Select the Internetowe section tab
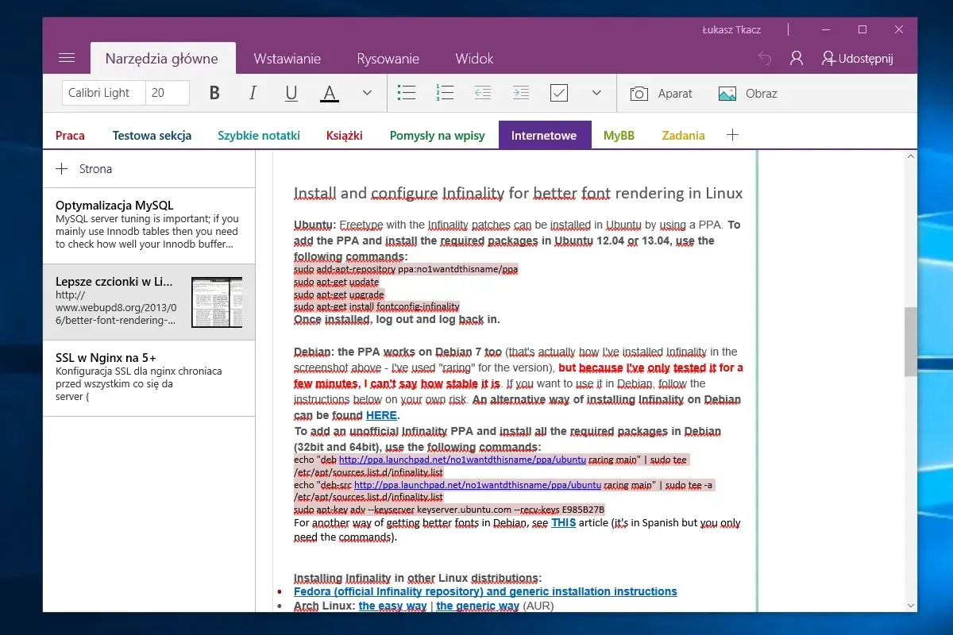 545,135
